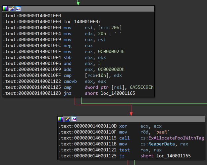Select the 'paeR' pool tag constant

161,132
